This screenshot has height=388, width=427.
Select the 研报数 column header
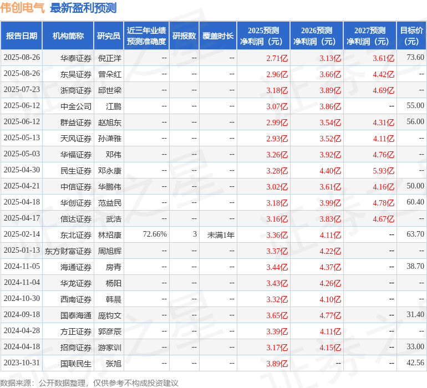(184, 36)
